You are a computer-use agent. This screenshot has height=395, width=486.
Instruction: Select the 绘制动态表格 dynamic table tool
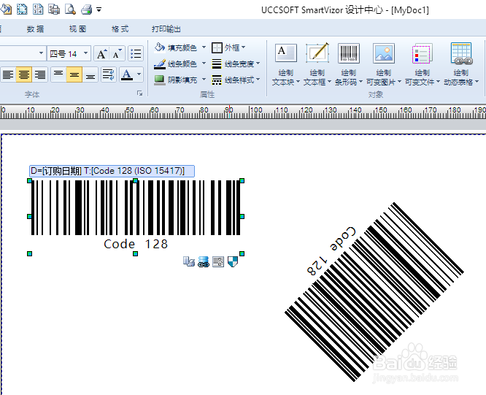[461, 64]
